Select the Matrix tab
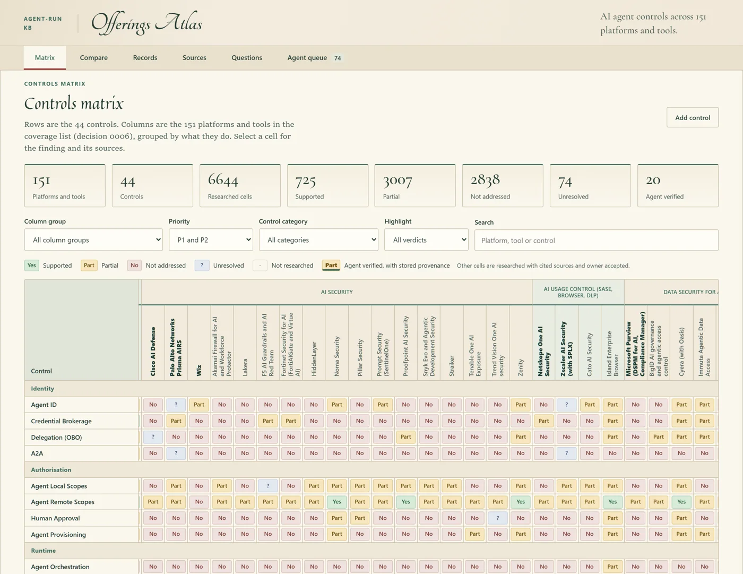Image resolution: width=743 pixels, height=574 pixels. click(45, 58)
